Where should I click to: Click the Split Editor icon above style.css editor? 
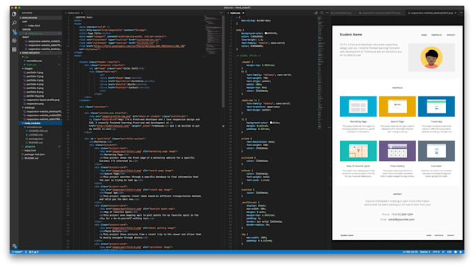(x=321, y=13)
